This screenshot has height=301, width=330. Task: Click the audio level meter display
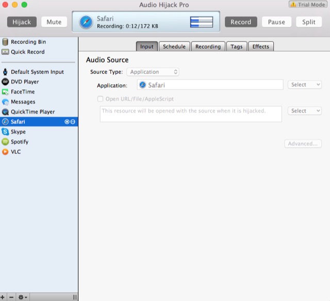click(x=201, y=22)
